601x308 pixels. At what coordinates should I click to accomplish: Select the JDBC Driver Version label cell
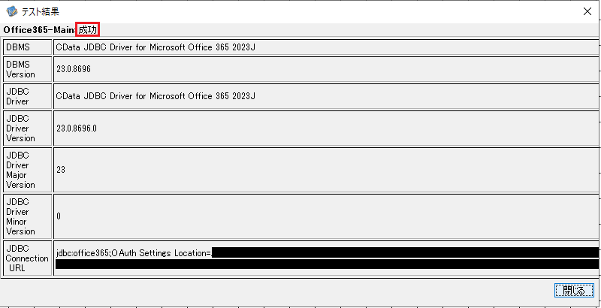[28, 128]
